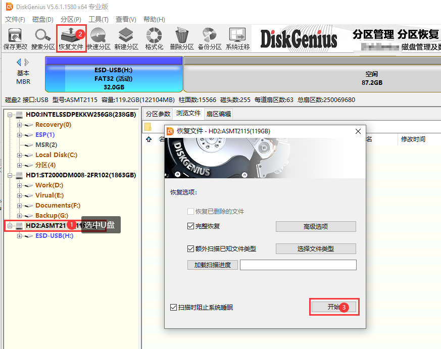441x349 pixels.
Task: Click the 基本 MBR disk type label
Action: pos(23,77)
